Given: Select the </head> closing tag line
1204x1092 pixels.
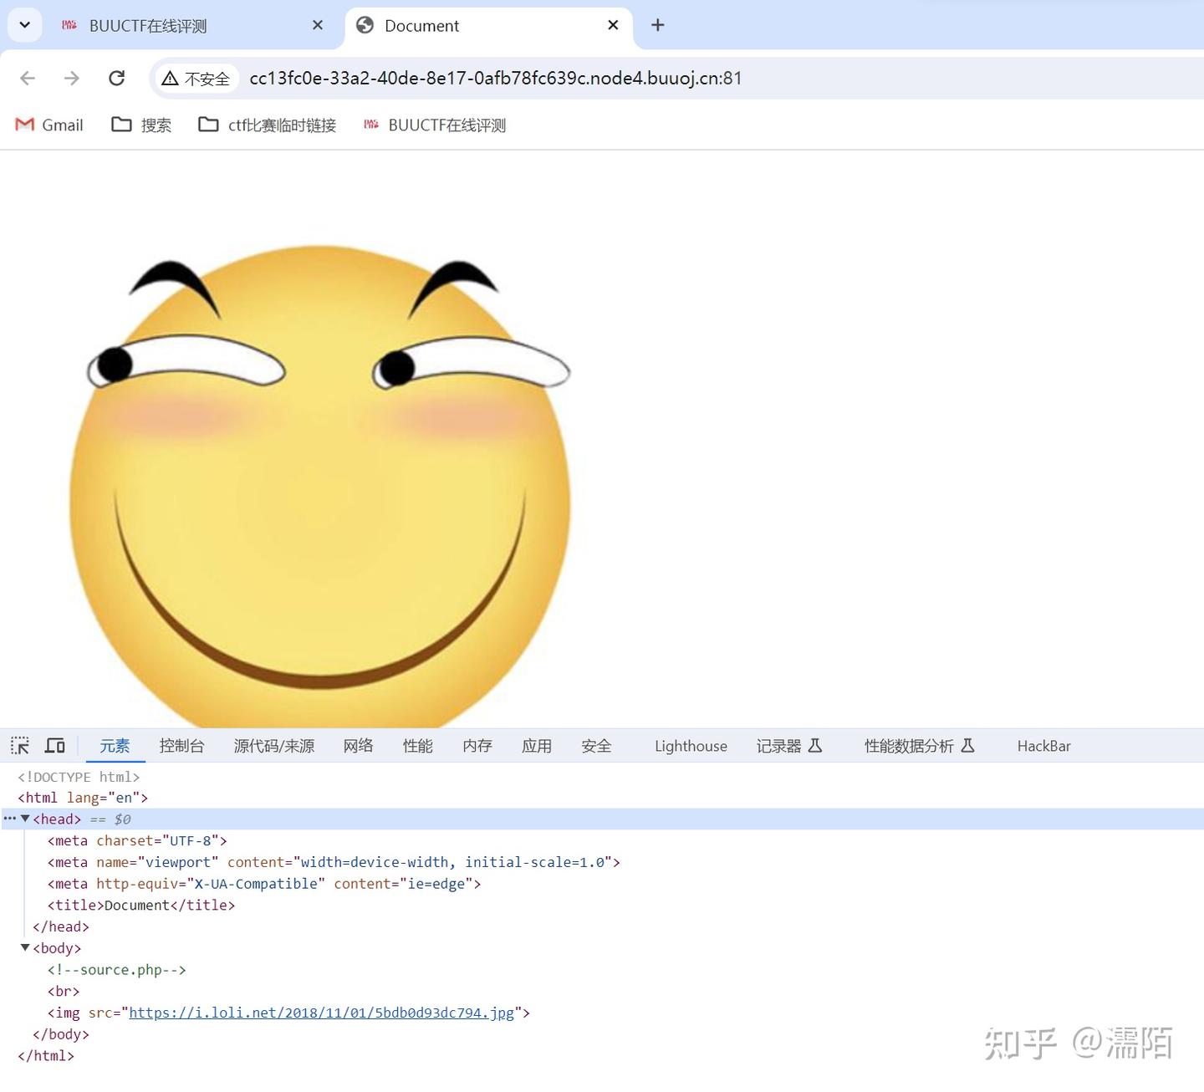Looking at the screenshot, I should tap(61, 926).
